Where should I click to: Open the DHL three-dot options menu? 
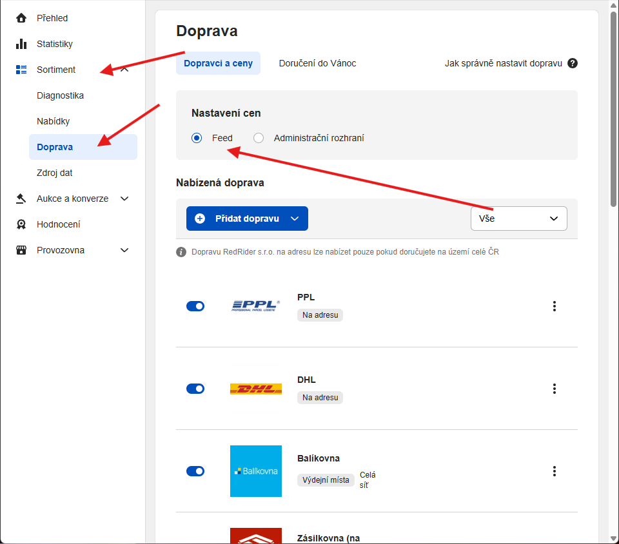pyautogui.click(x=555, y=389)
